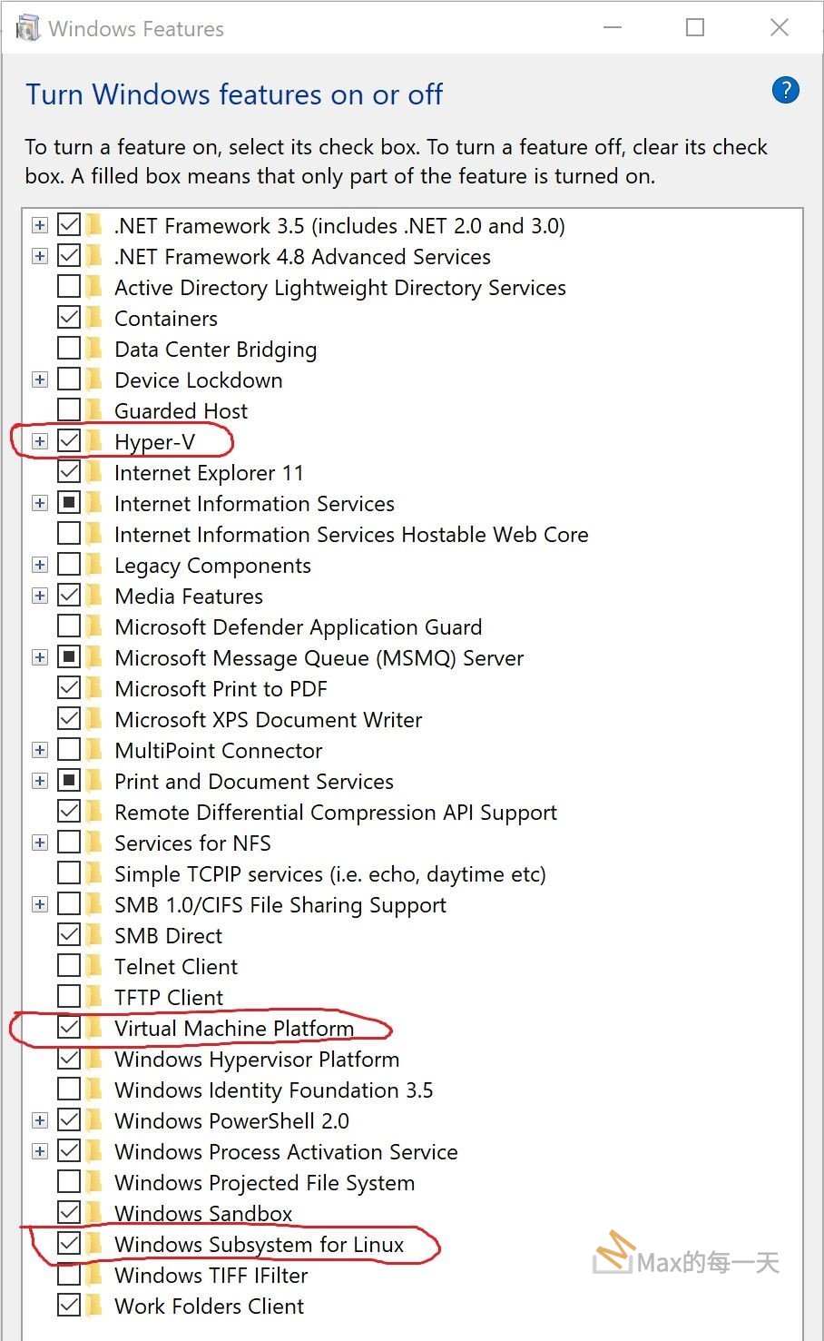This screenshot has width=824, height=1341.
Task: Click the folder icon beside Hyper-V
Action: coord(94,441)
